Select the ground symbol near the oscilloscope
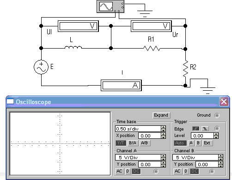Image resolution: width=232 pixels, height=180 pixels. (145, 13)
